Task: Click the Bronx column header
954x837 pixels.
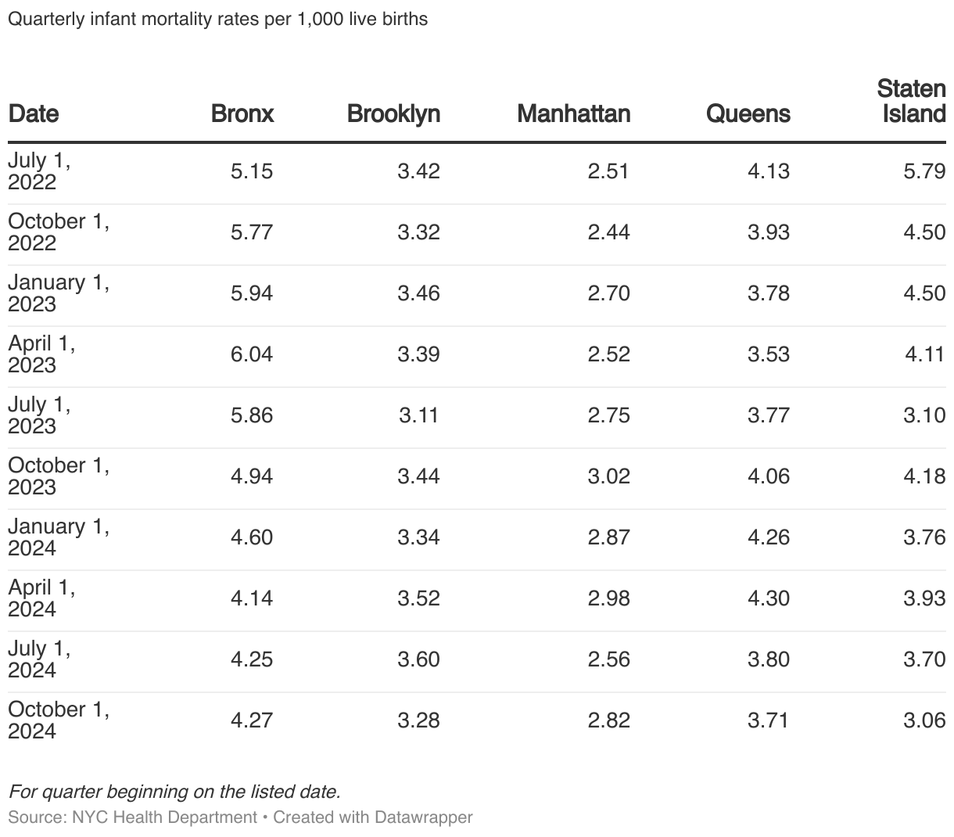Action: (242, 114)
